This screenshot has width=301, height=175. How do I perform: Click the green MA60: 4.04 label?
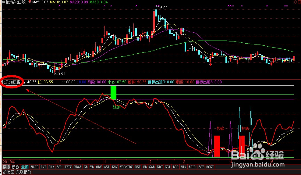click(x=98, y=2)
